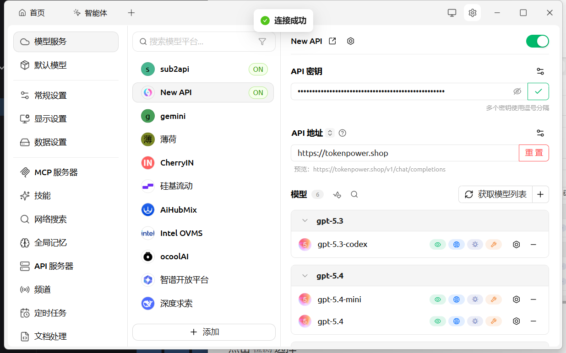Image resolution: width=566 pixels, height=353 pixels.
Task: Select CherryIN provider
Action: coord(203,163)
